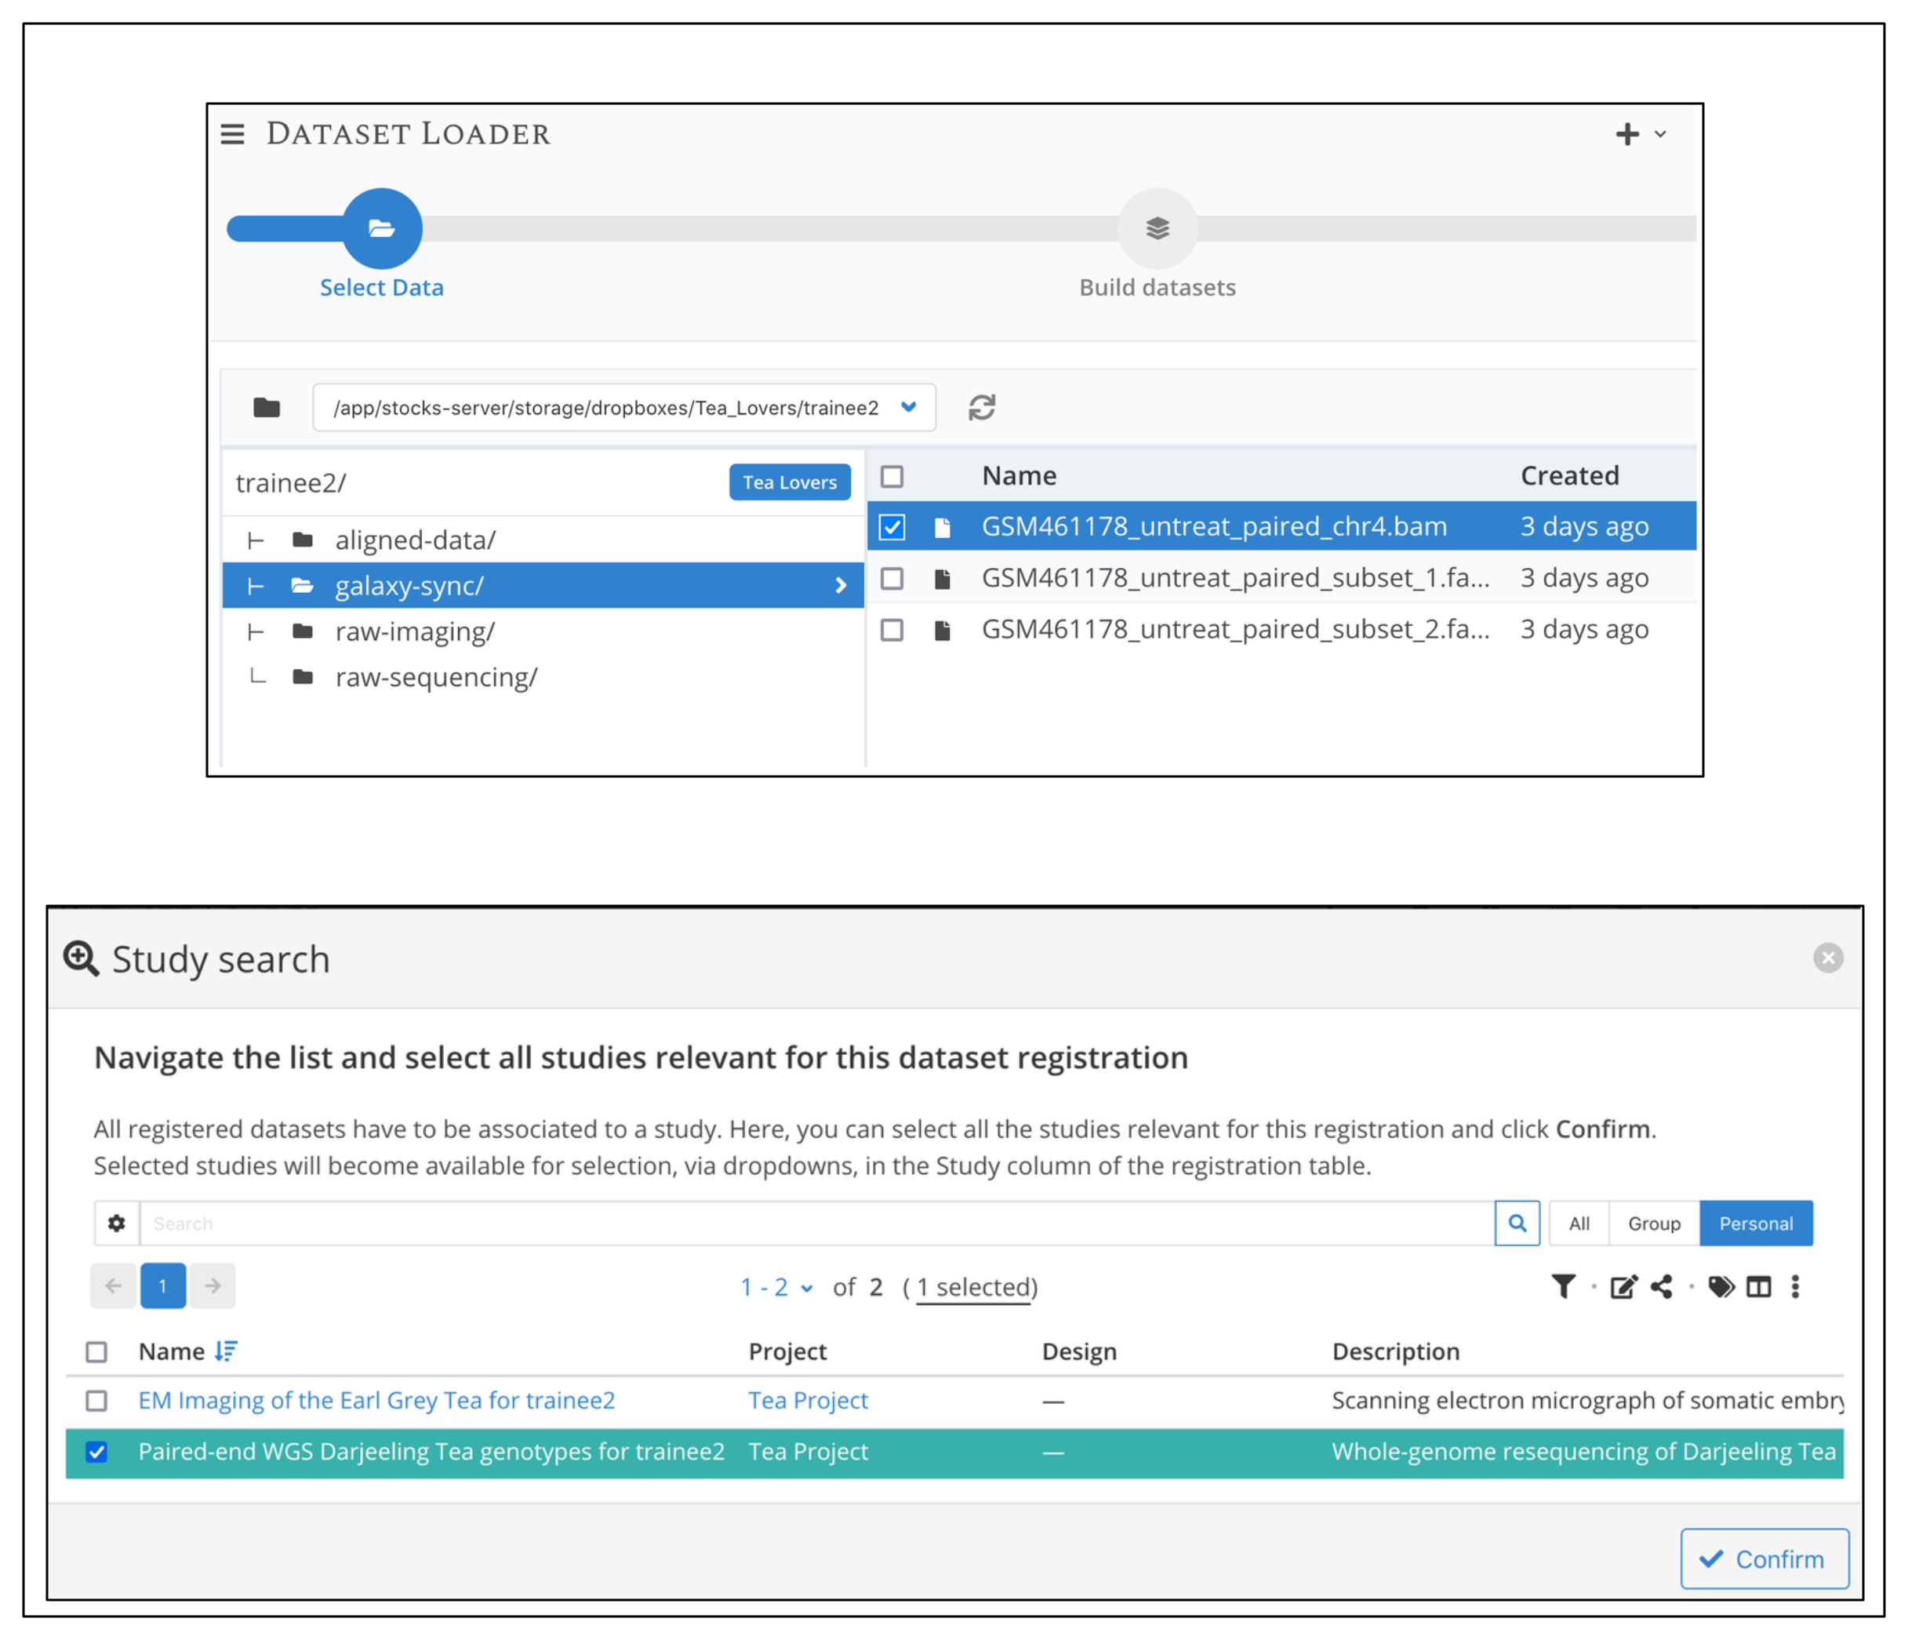This screenshot has height=1640, width=1908.
Task: Click the Created column header
Action: point(1570,476)
